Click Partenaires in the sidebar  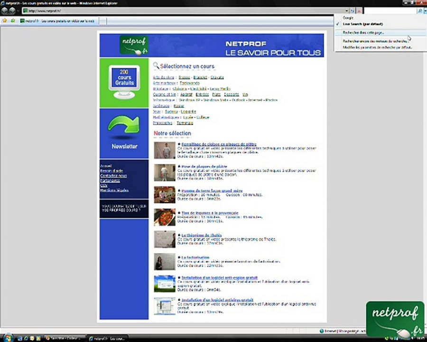110,180
